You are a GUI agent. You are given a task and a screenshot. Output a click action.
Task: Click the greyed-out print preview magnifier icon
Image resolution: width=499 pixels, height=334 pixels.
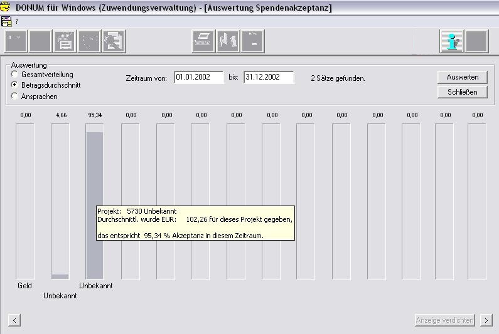[x=114, y=41]
